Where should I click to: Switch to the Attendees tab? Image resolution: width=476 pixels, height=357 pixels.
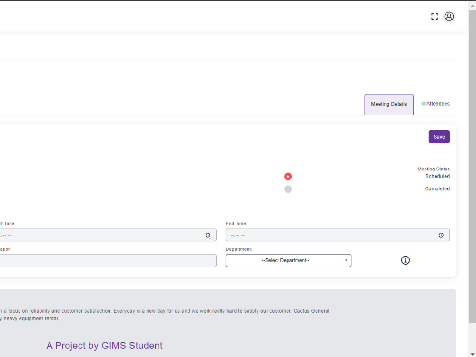tap(436, 104)
